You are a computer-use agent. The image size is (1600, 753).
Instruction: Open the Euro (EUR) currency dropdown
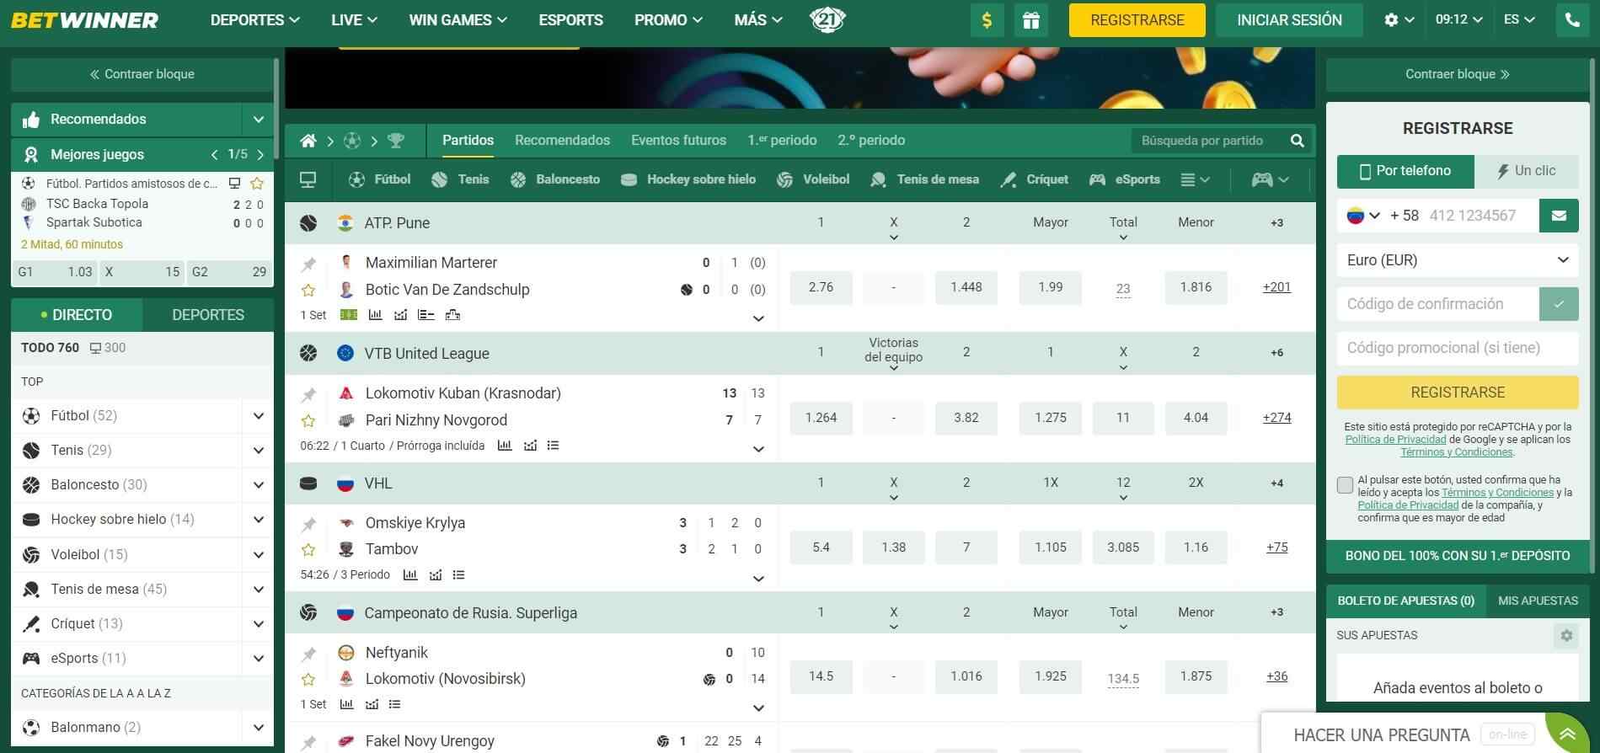pyautogui.click(x=1458, y=260)
